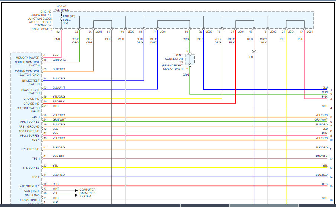Click the MEMORY POWER pin label
Image resolution: width=336 pixels, height=207 pixels.
pos(27,57)
